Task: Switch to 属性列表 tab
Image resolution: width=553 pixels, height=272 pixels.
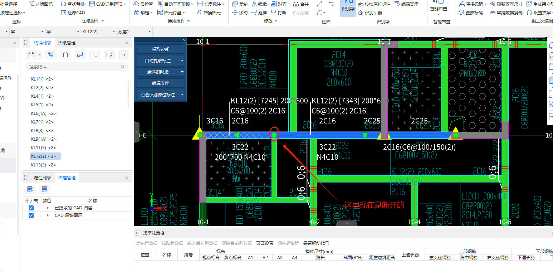Action: coord(43,178)
